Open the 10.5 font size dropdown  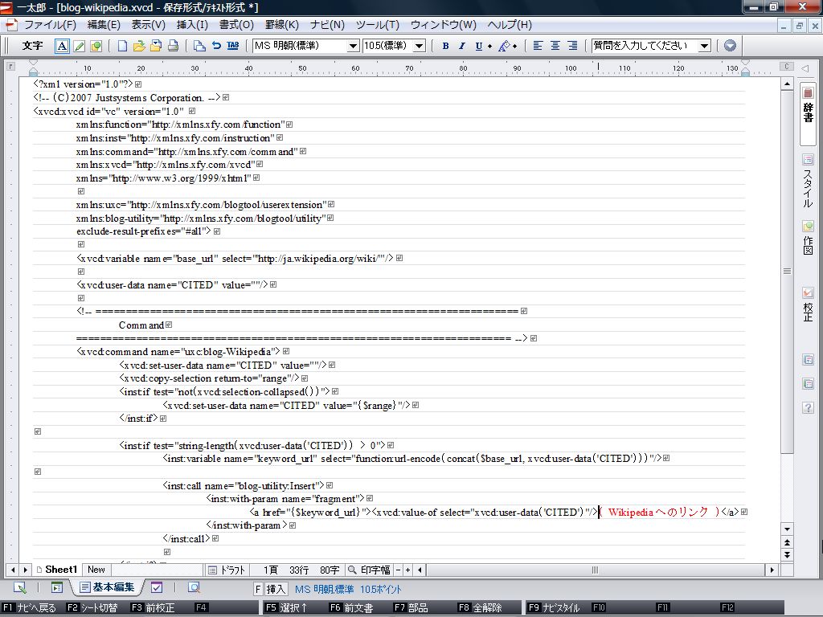point(419,46)
